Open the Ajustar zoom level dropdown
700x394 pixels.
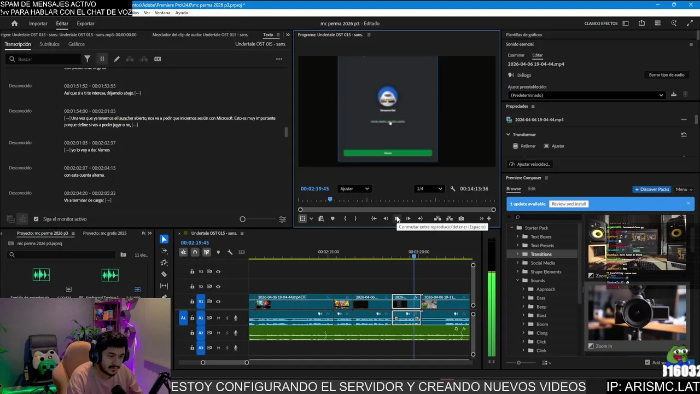tap(354, 189)
